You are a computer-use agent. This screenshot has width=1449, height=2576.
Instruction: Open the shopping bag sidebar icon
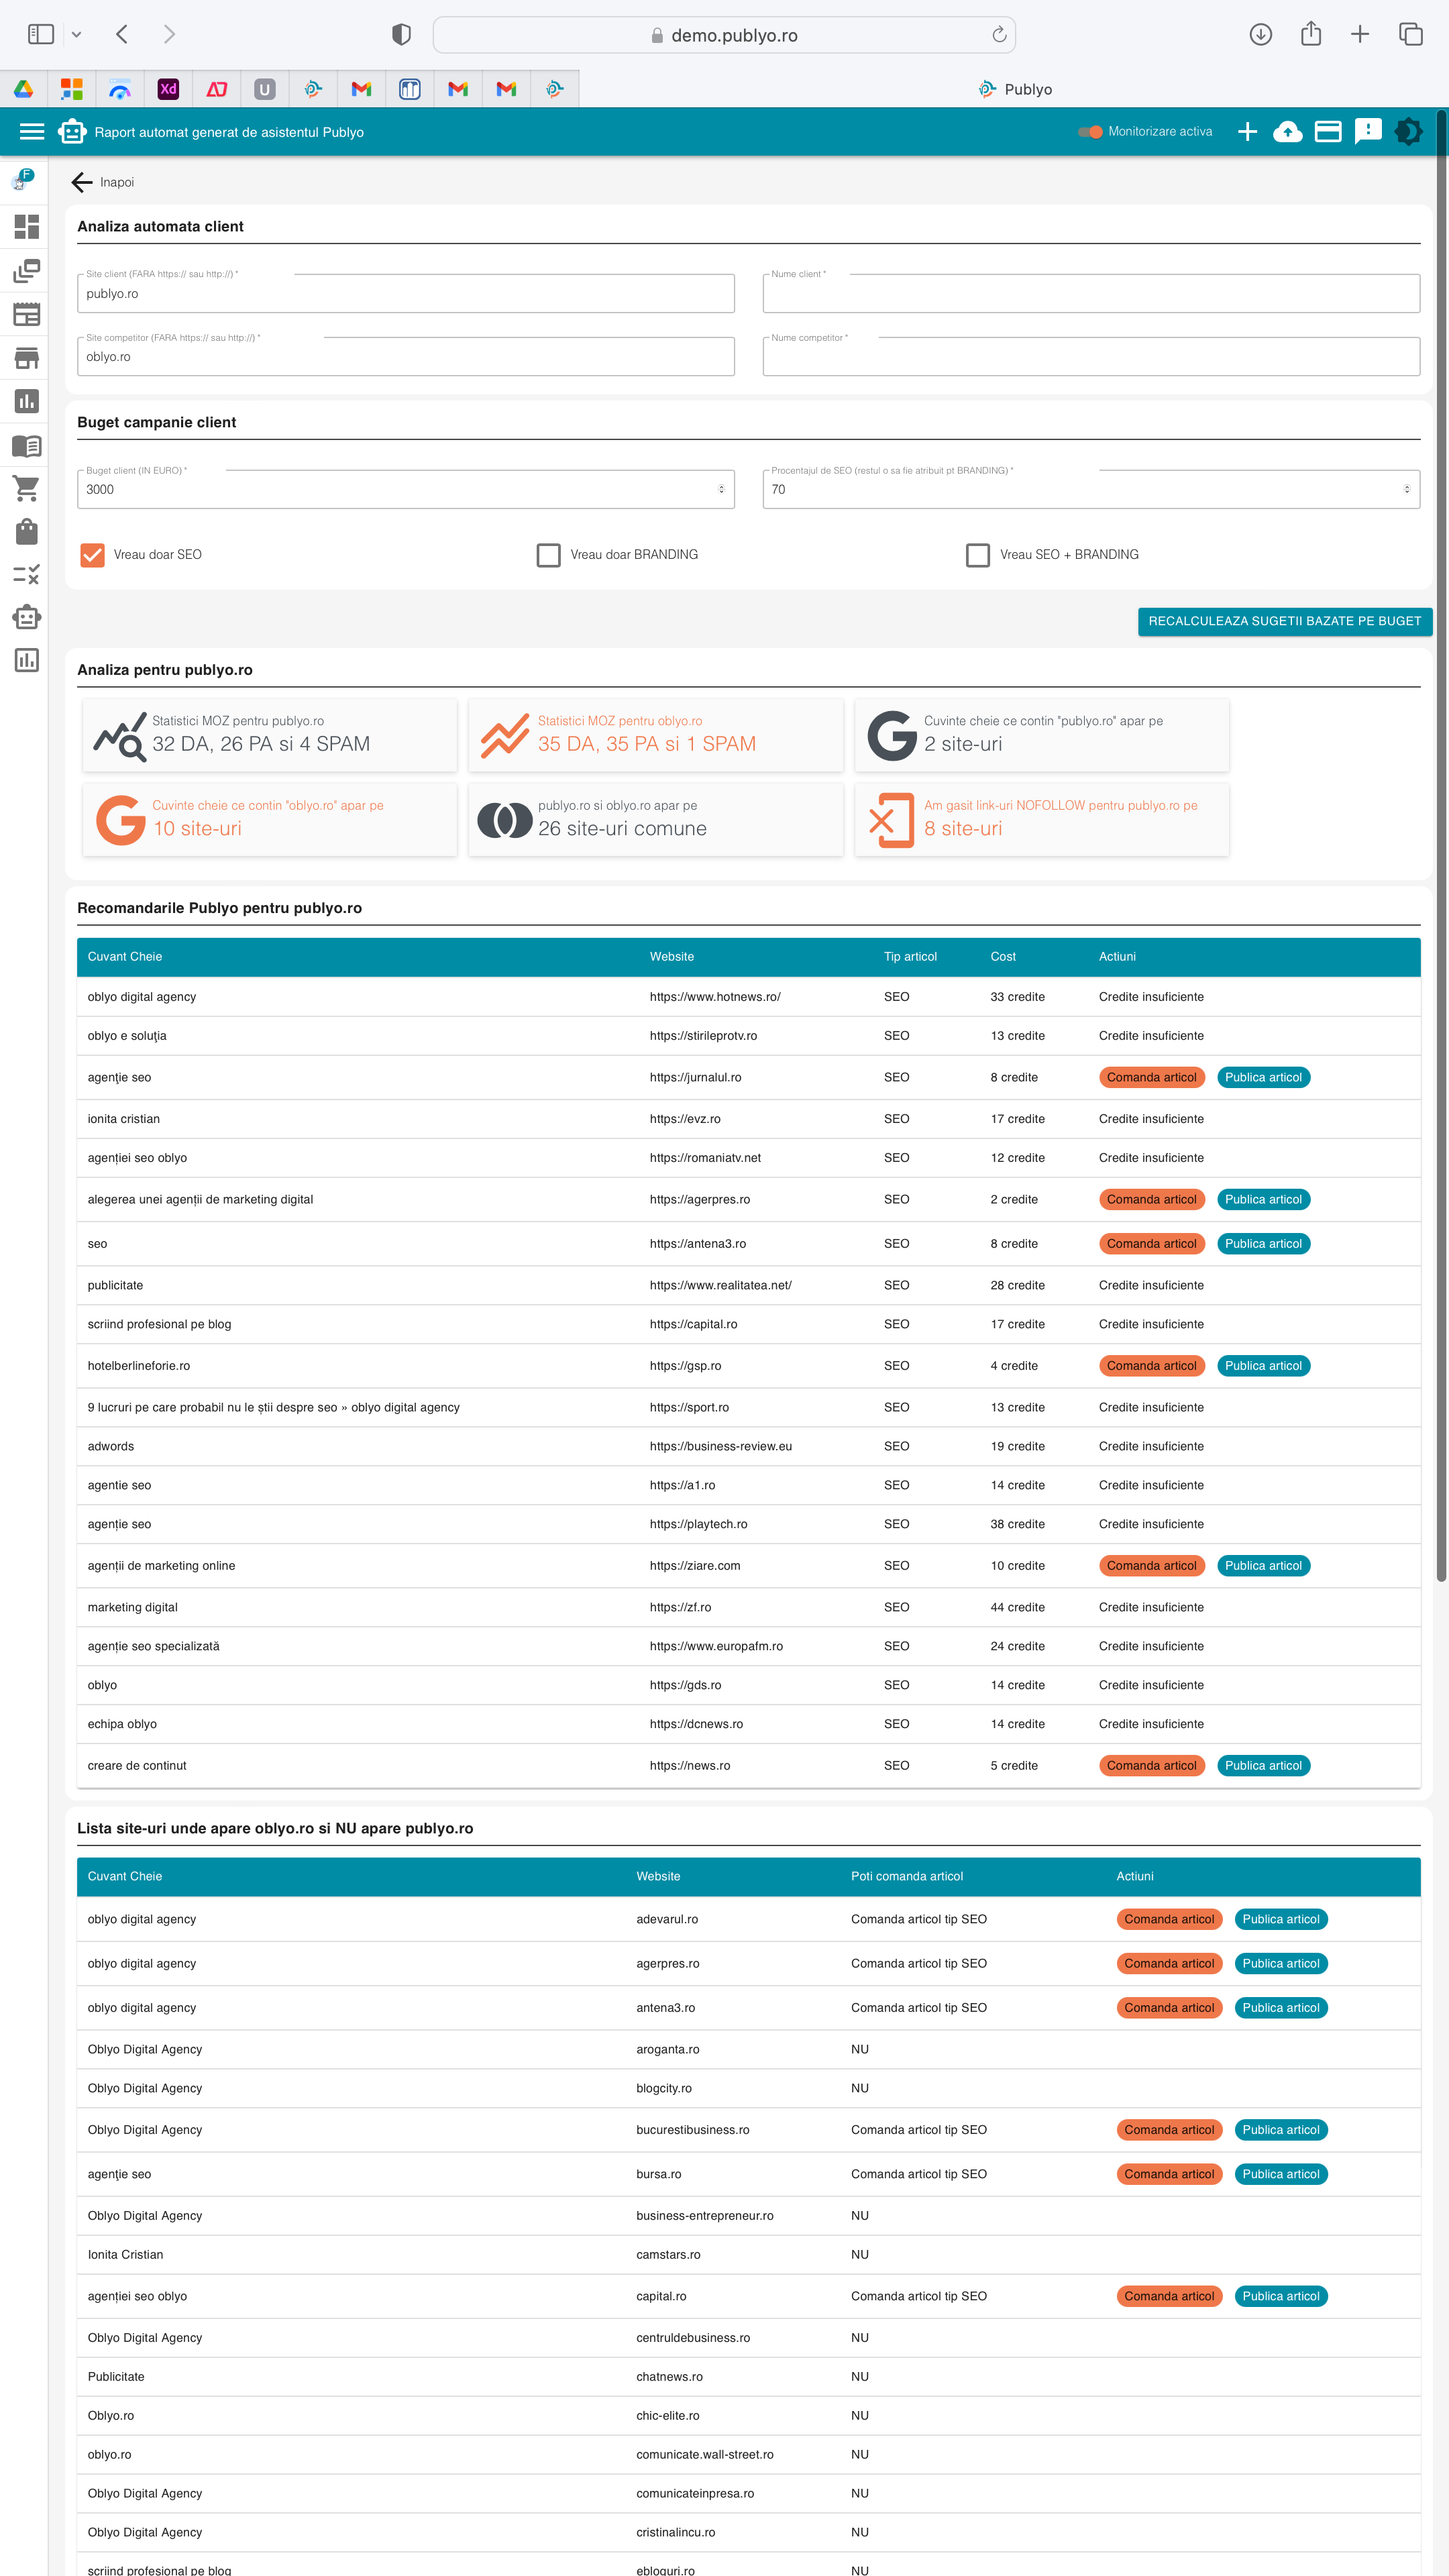27,531
